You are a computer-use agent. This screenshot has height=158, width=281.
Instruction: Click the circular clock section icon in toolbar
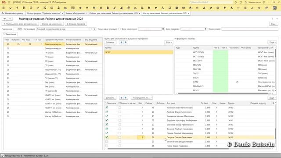[x=31, y=8]
